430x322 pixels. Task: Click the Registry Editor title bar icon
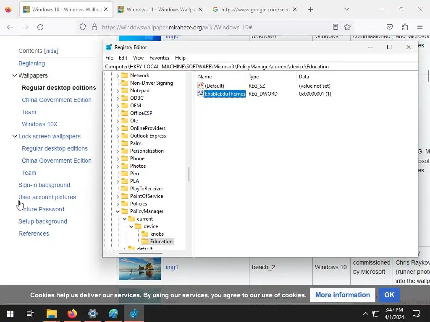point(109,47)
